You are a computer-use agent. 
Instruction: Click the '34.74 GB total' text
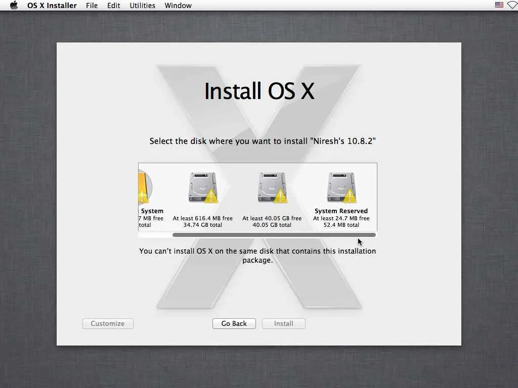(x=202, y=225)
